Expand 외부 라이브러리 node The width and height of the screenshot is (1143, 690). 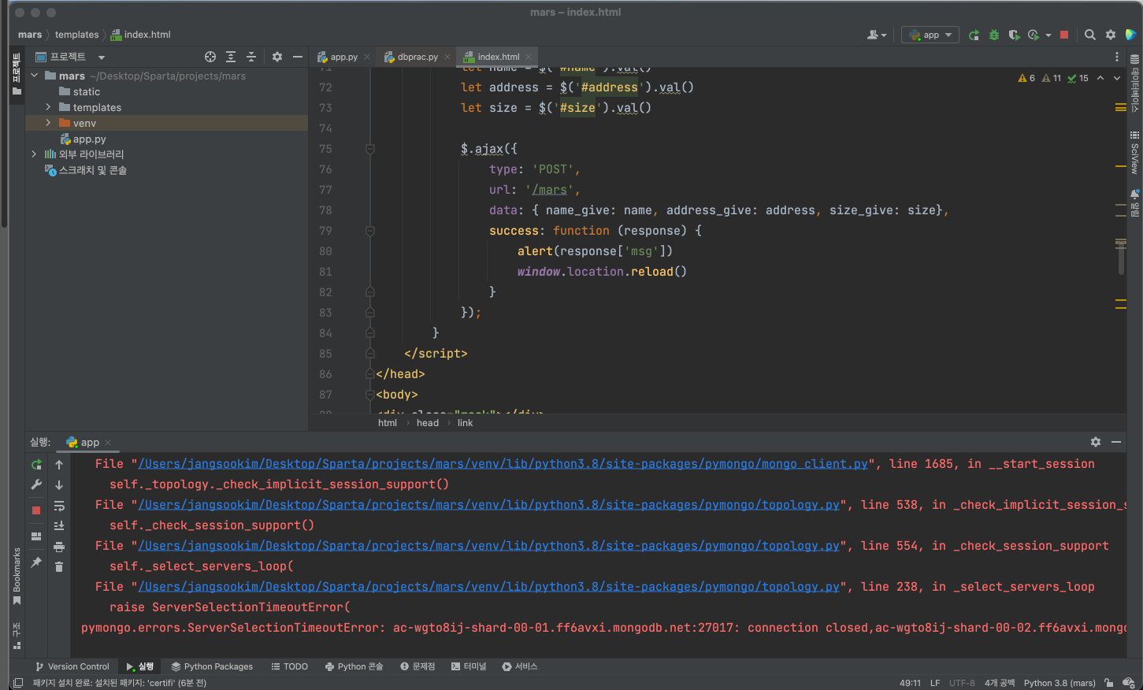pos(35,154)
